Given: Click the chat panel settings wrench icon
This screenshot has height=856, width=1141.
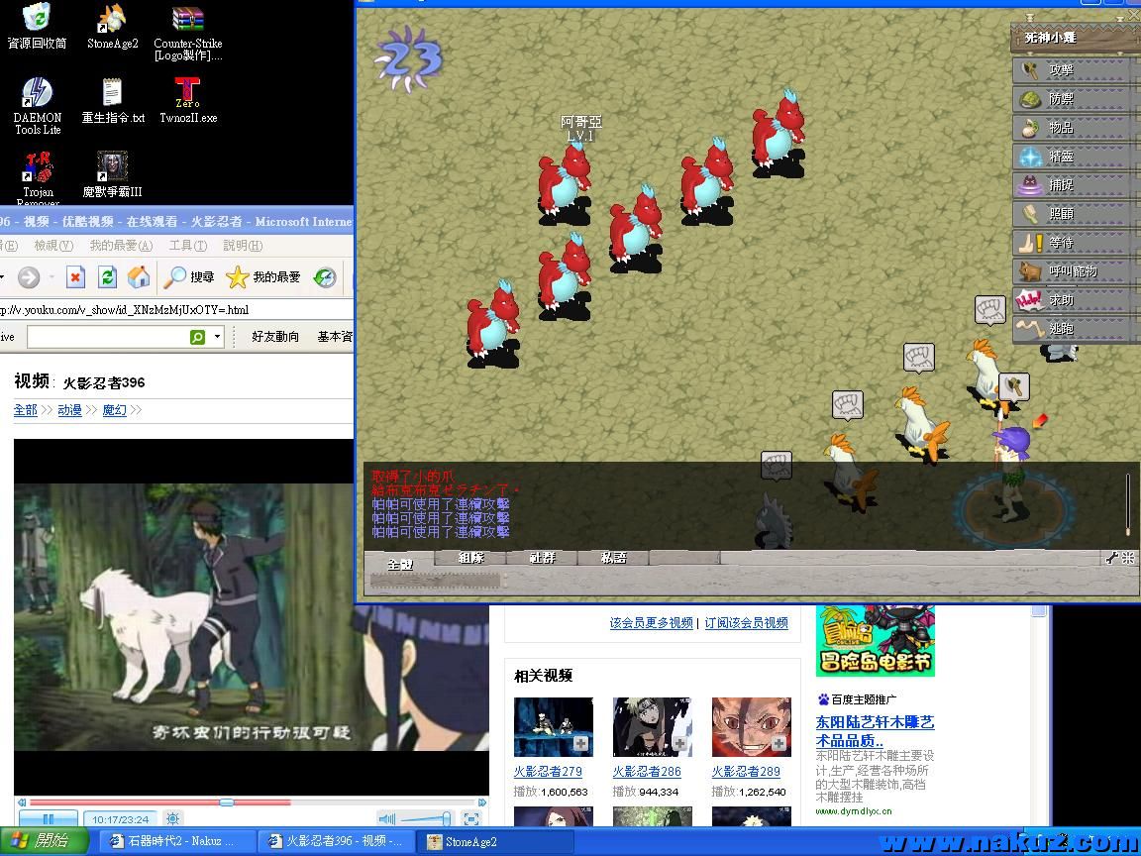Looking at the screenshot, I should click(1111, 559).
